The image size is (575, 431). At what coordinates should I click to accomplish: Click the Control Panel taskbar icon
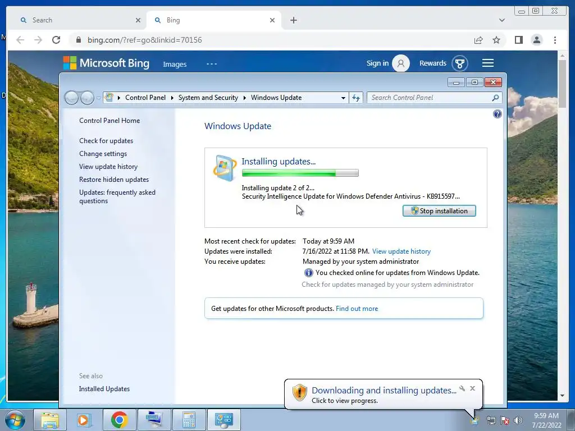pyautogui.click(x=223, y=420)
